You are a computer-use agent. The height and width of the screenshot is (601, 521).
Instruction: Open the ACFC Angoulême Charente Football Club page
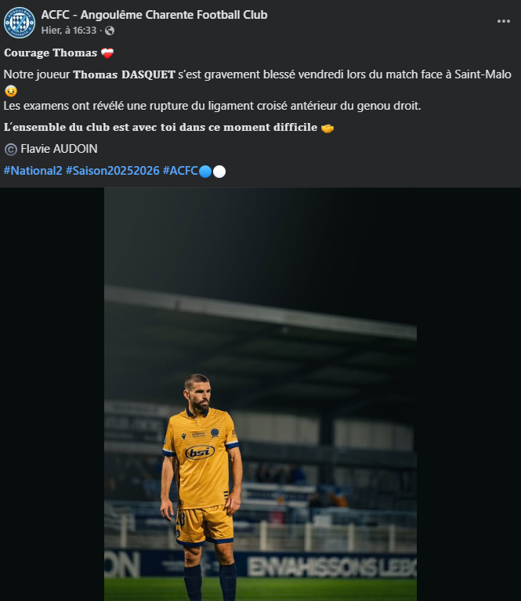[x=154, y=15]
